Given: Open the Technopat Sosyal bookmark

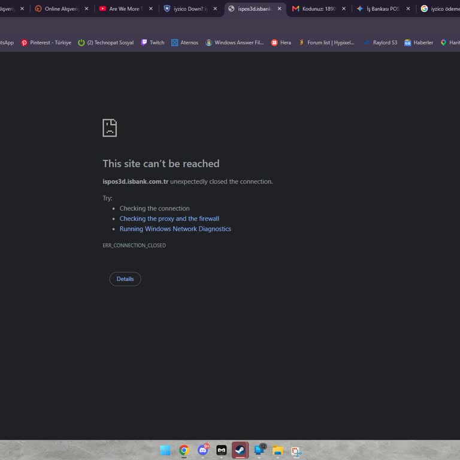Looking at the screenshot, I should 106,43.
